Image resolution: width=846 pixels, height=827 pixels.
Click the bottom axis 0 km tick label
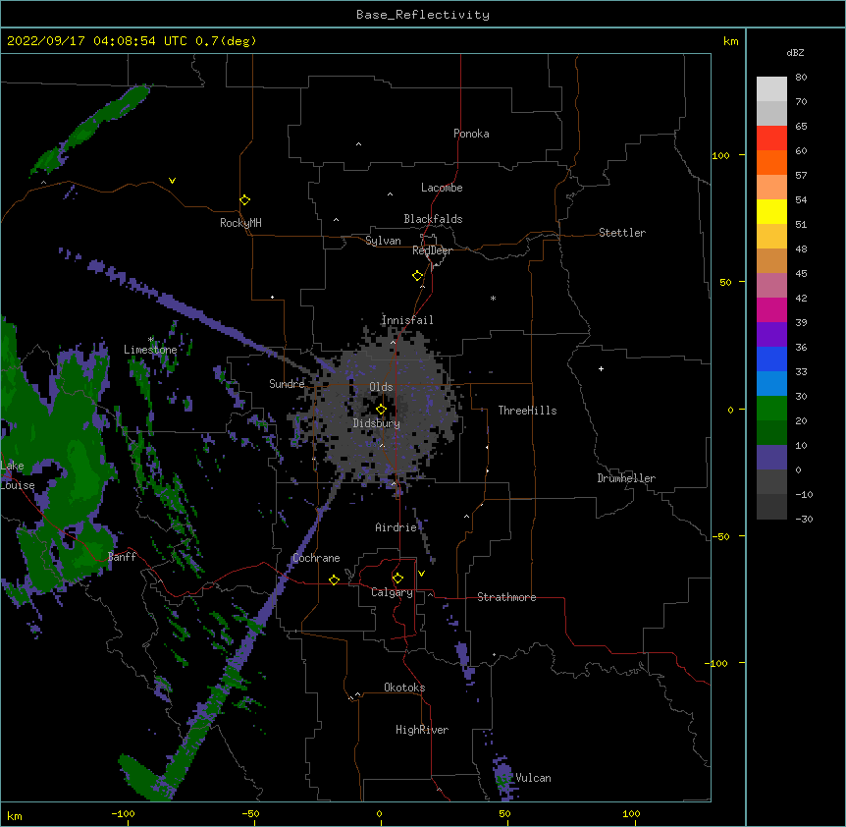[x=379, y=813]
